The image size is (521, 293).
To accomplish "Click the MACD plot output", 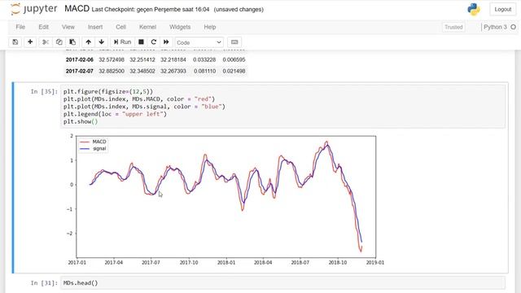I will (226, 199).
